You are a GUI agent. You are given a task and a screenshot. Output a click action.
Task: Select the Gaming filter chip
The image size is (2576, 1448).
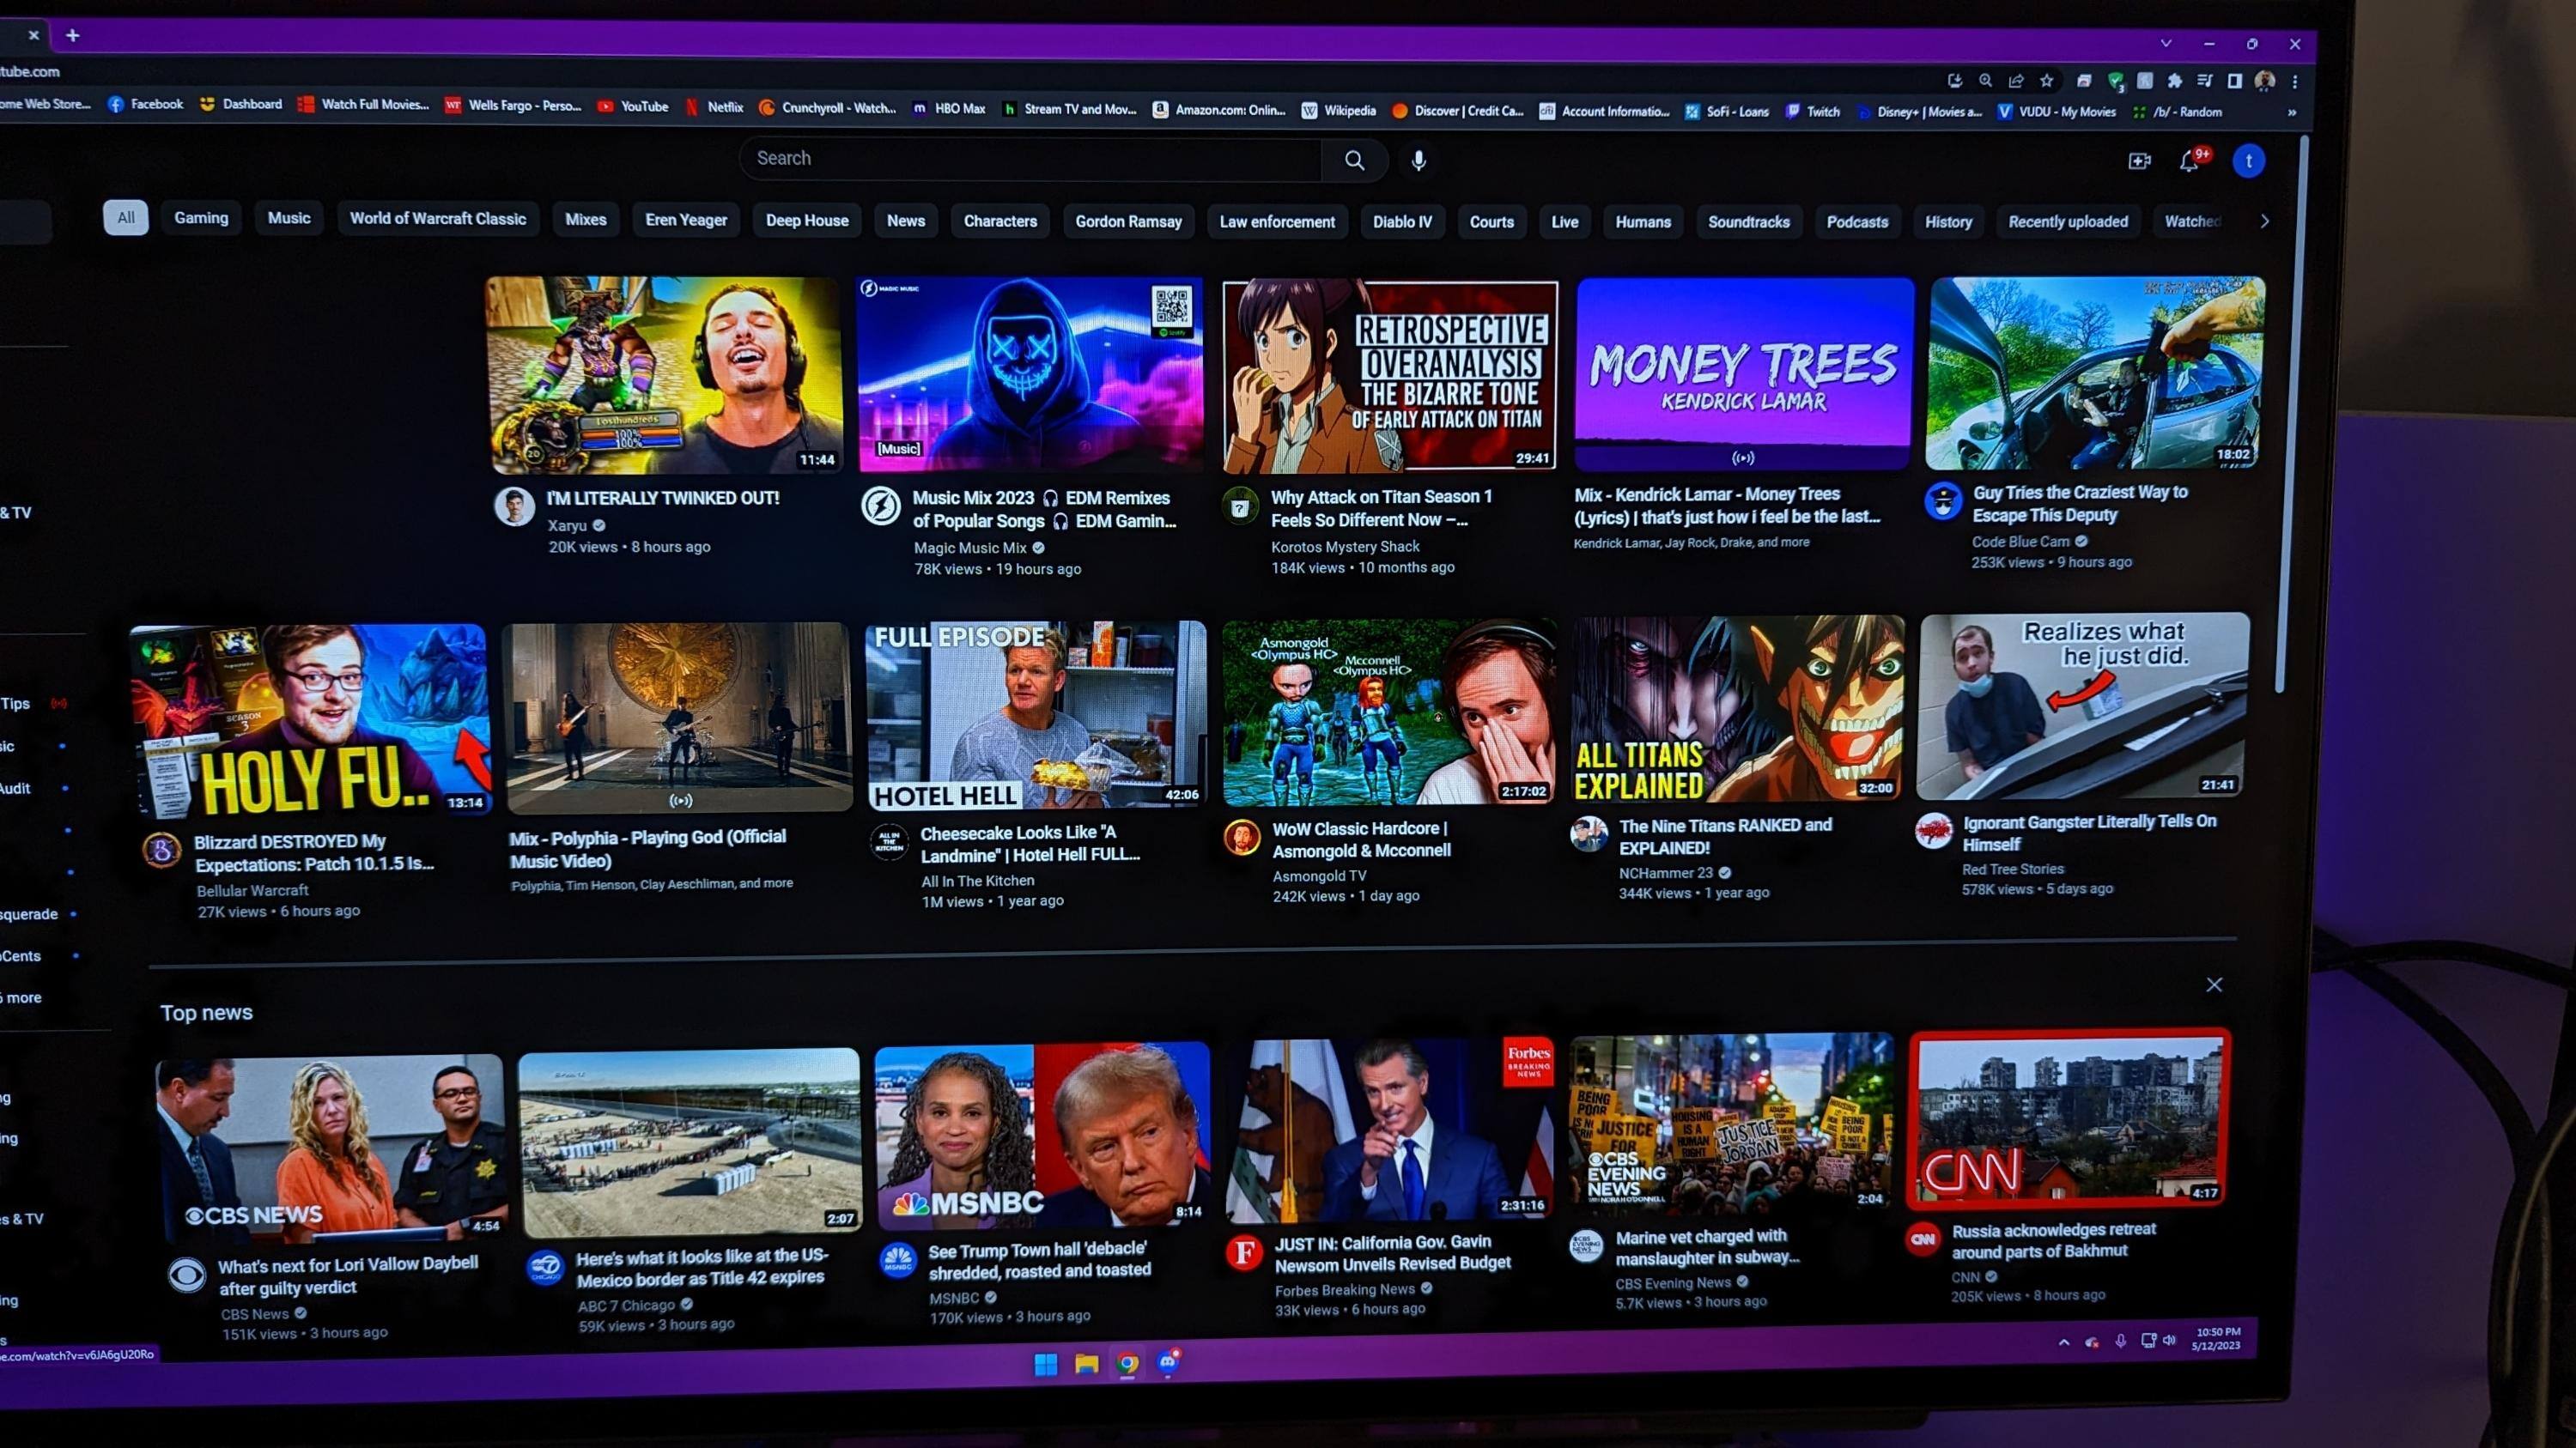tap(201, 218)
